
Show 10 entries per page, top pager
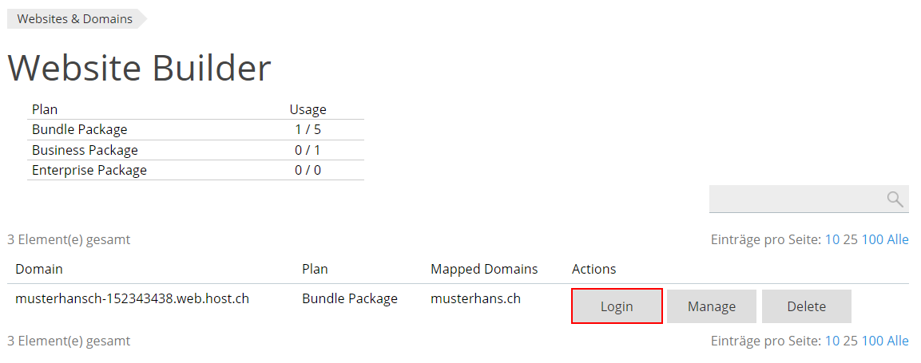832,239
